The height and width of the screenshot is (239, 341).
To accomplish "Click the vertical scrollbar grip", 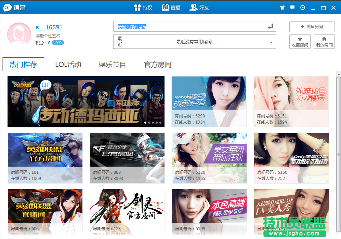I will (x=339, y=154).
